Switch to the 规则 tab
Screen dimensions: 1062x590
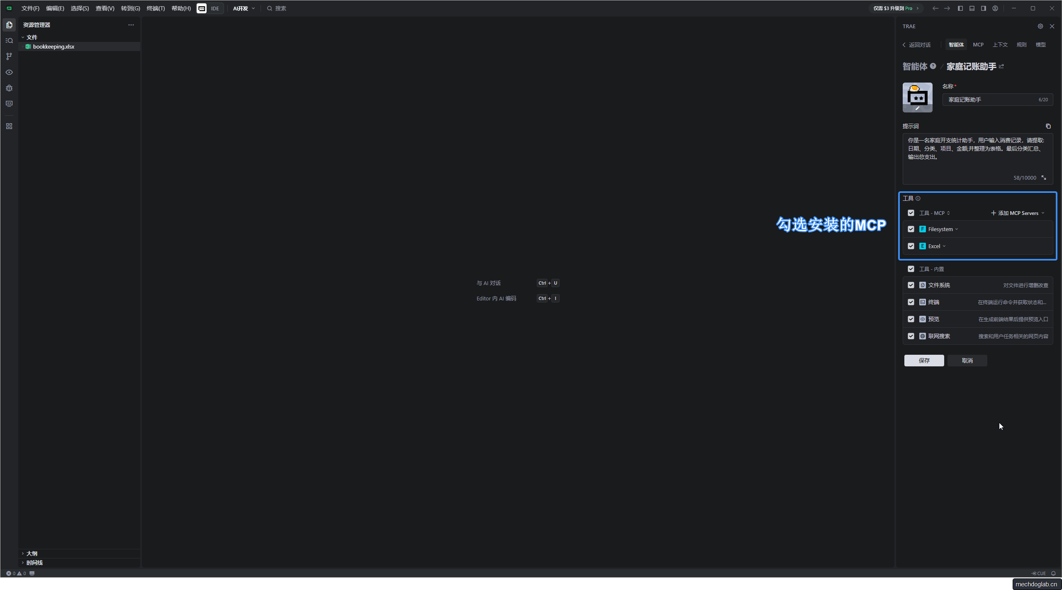(1021, 44)
